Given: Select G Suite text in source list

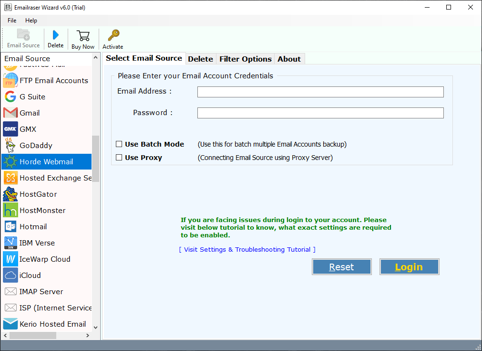Looking at the screenshot, I should coord(32,96).
